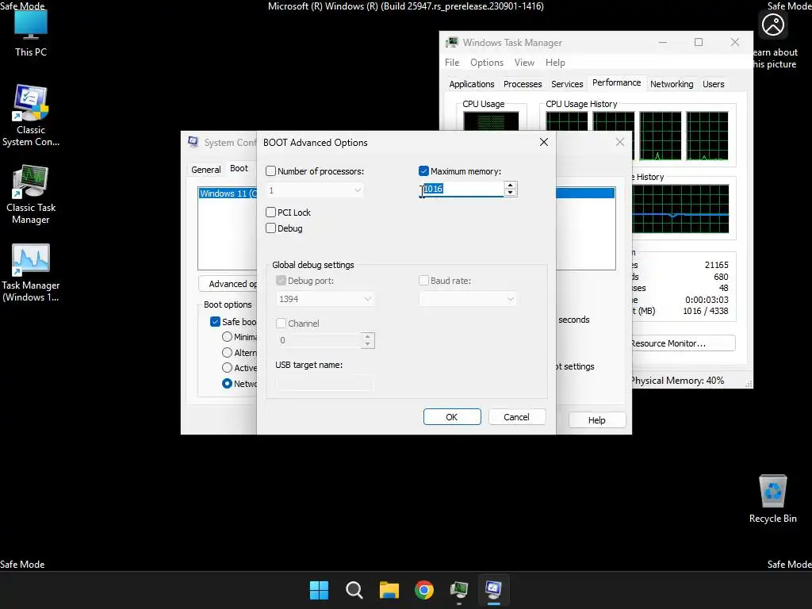Uncheck Safe boot in System Configuration
This screenshot has width=812, height=609.
[x=216, y=322]
